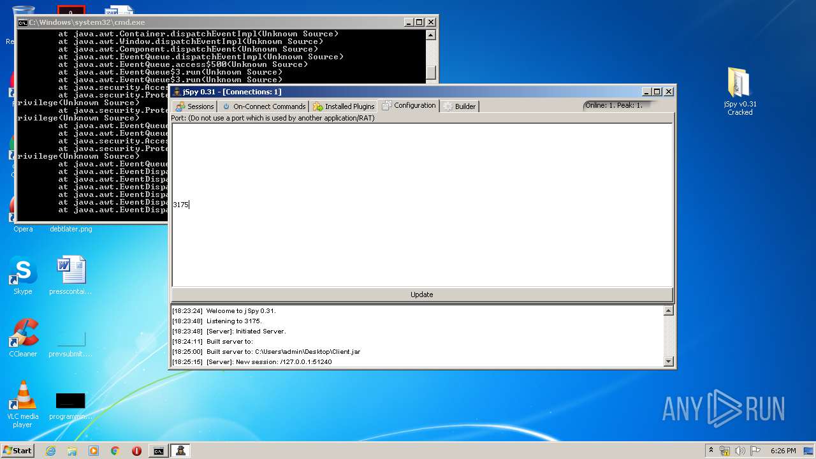This screenshot has width=816, height=459.
Task: Maximize the jSpy window
Action: pyautogui.click(x=657, y=92)
